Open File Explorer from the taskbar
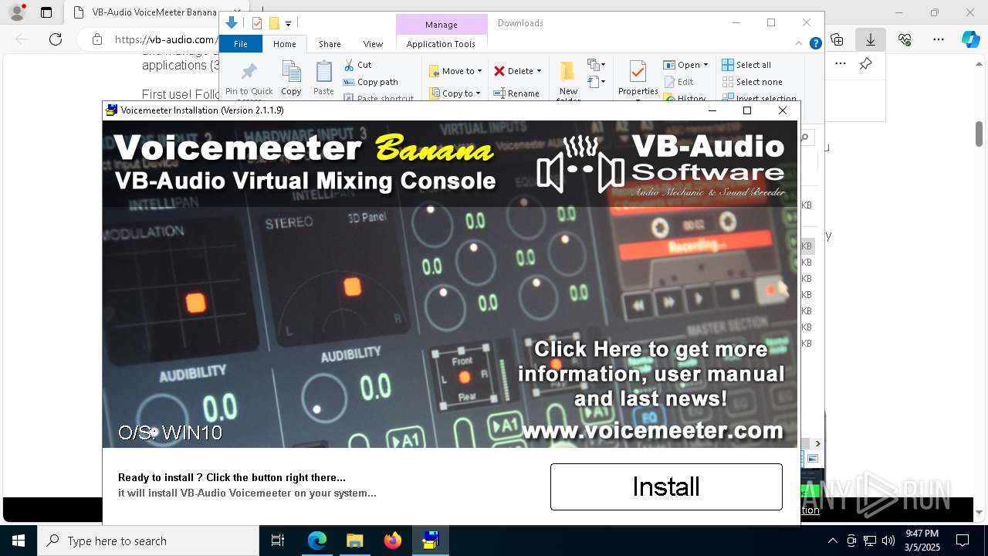Screen dimensions: 988x556 (354, 541)
